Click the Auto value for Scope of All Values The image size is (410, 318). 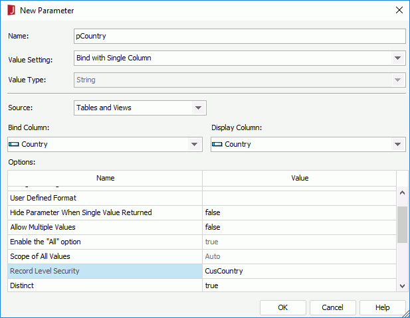click(x=300, y=256)
